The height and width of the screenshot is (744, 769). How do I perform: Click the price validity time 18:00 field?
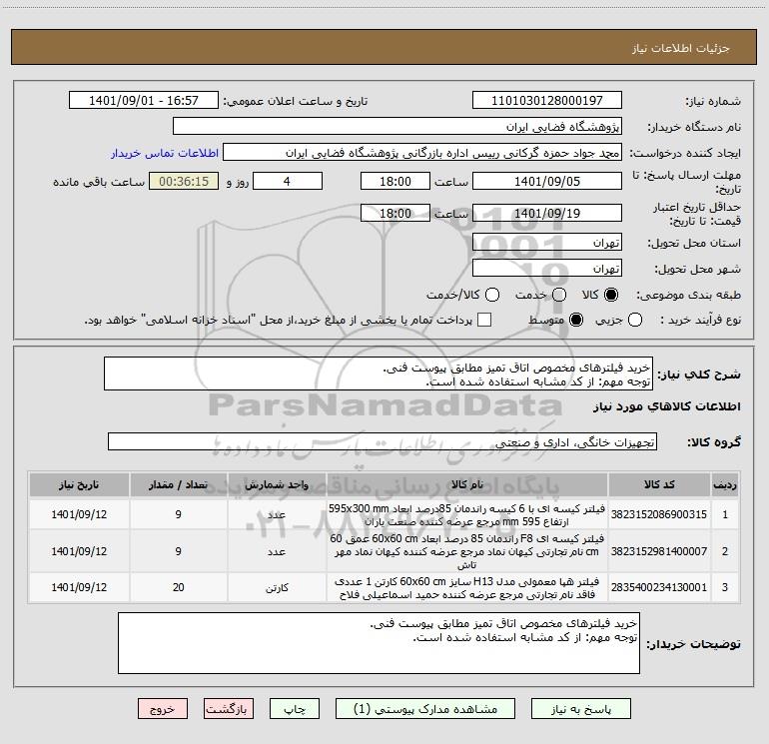pos(395,213)
